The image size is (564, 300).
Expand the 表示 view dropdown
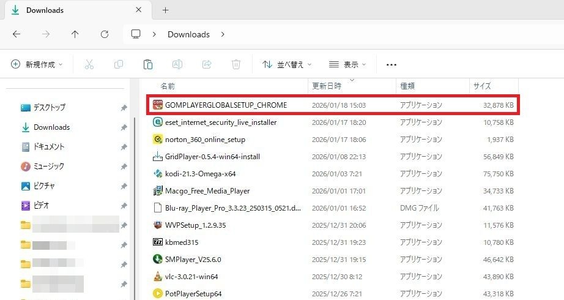coord(347,64)
